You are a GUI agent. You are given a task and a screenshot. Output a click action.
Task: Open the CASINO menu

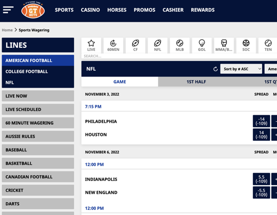coord(90,10)
